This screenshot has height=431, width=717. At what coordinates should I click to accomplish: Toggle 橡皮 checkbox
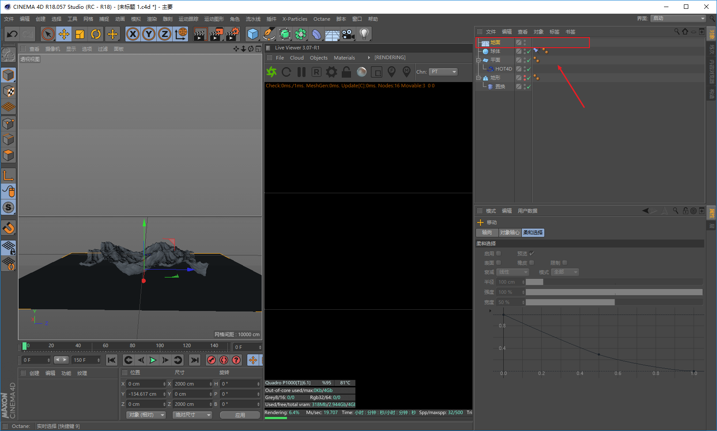pos(532,263)
